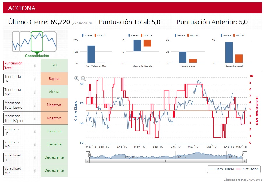Screen dimensions: 264x183
Task: Click the Cálculos a fecha footer text
Action: (243, 180)
